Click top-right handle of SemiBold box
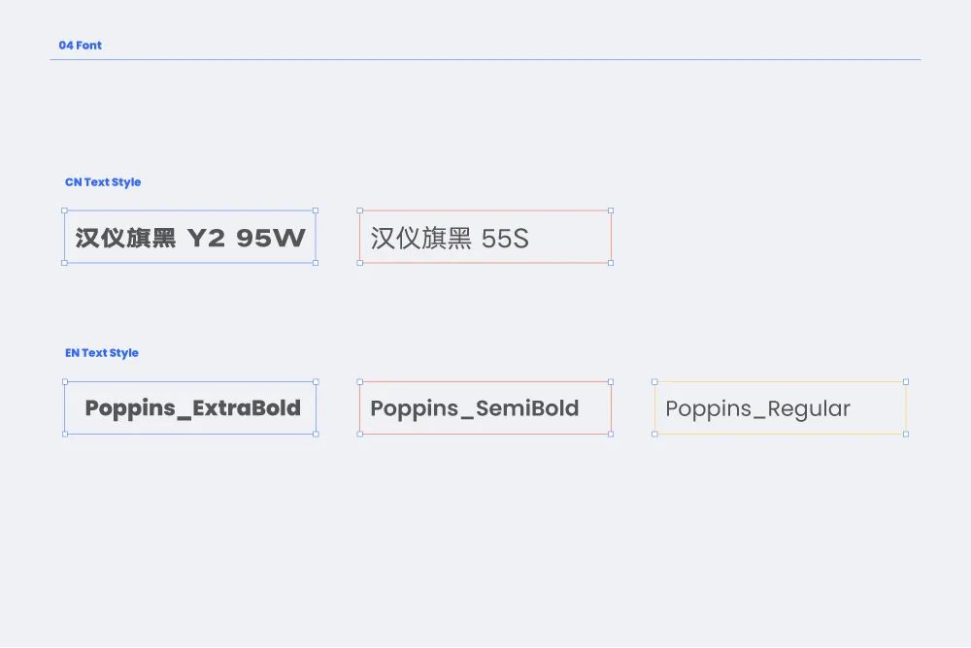 click(611, 382)
